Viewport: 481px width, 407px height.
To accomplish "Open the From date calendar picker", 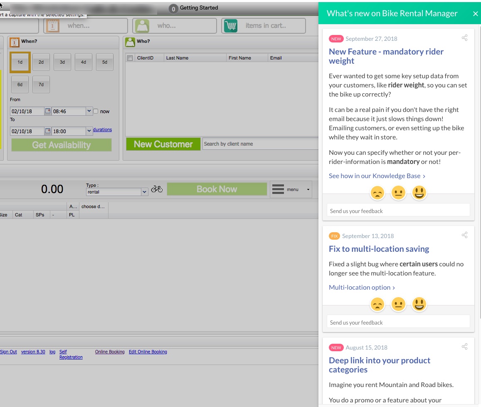I will (48, 111).
